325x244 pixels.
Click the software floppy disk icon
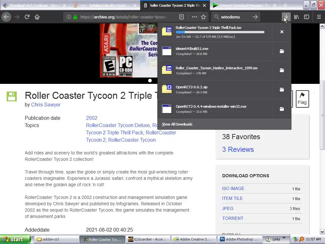click(x=12, y=96)
